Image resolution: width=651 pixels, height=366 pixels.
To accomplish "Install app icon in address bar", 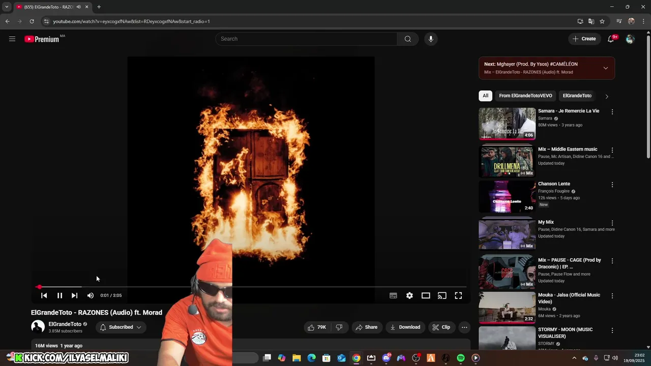I will tap(580, 21).
